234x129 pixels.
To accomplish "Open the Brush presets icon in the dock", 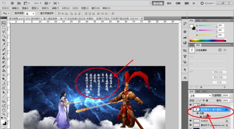I will pyautogui.click(x=185, y=51).
